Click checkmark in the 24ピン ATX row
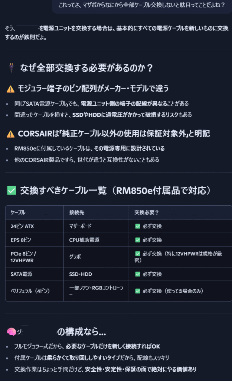 [x=138, y=226]
